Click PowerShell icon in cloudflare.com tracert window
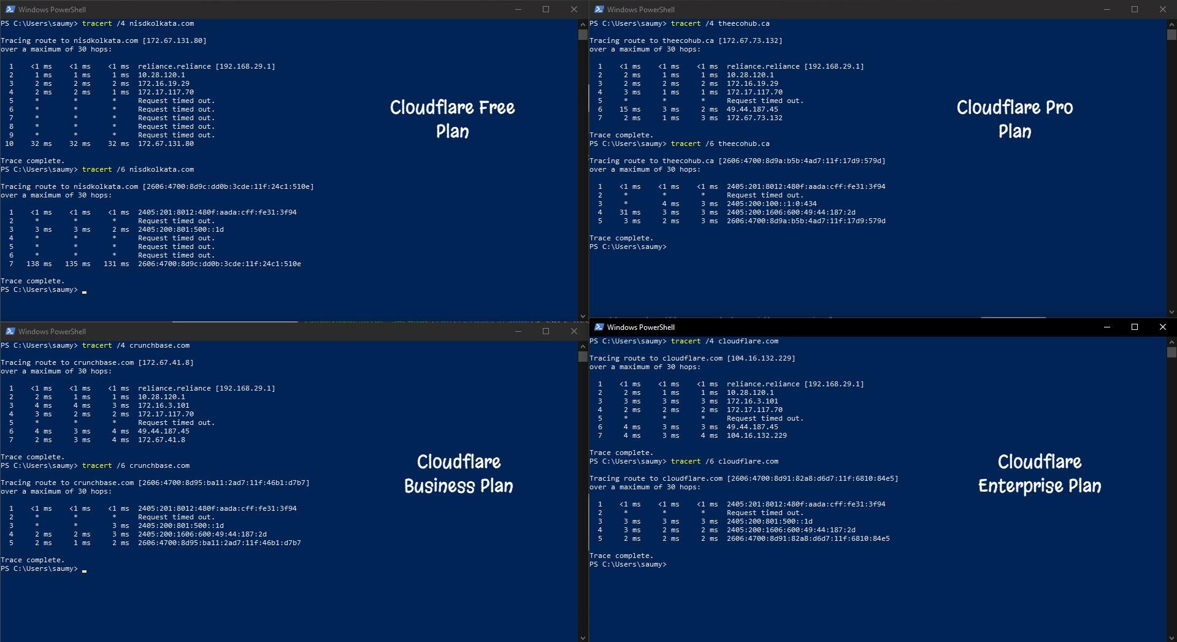This screenshot has width=1177, height=642. 599,327
